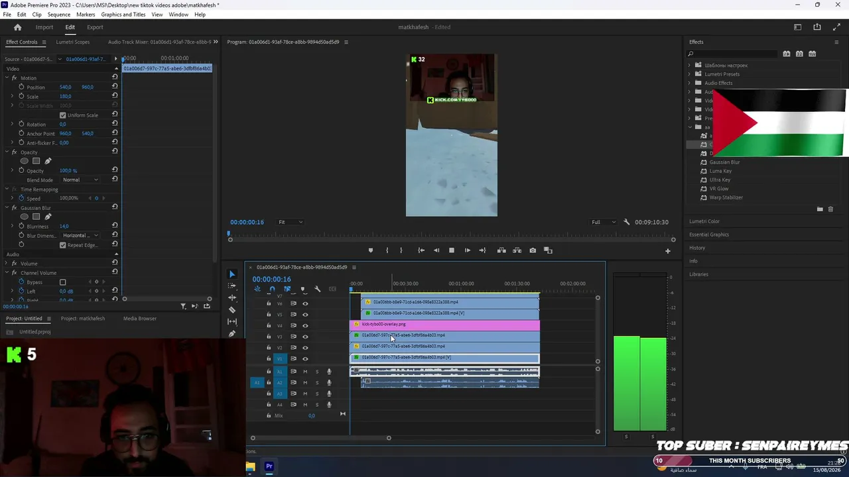Open the Import workspace tab
849x477 pixels.
(44, 27)
